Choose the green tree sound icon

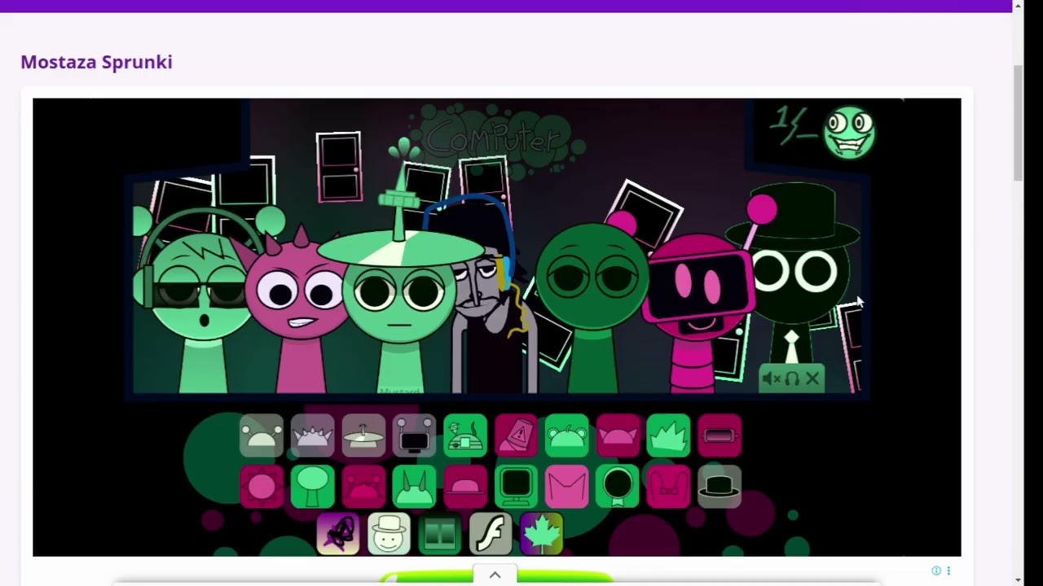pos(313,487)
